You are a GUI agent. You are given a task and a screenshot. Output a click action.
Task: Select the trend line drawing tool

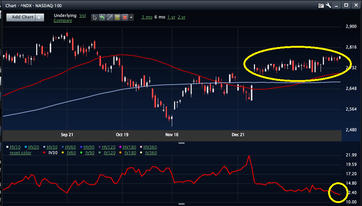pyautogui.click(x=110, y=17)
